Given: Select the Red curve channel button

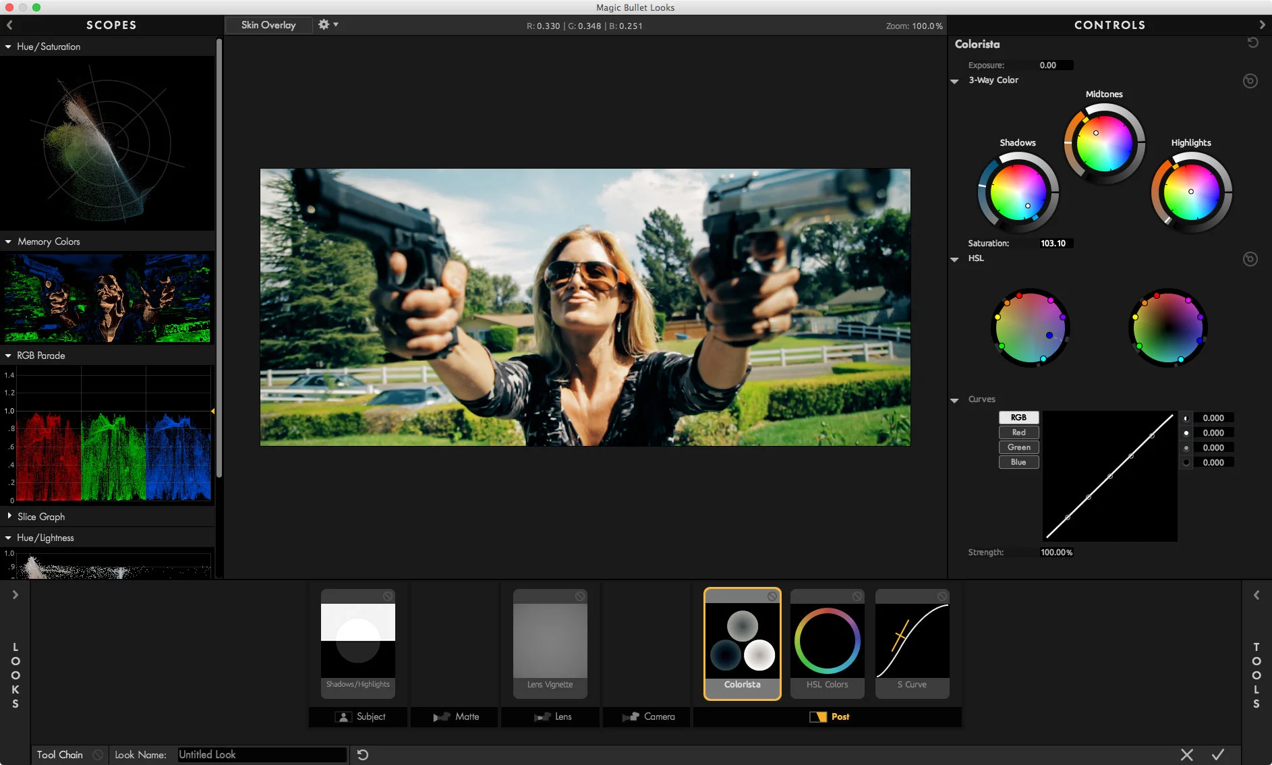Looking at the screenshot, I should (1018, 432).
